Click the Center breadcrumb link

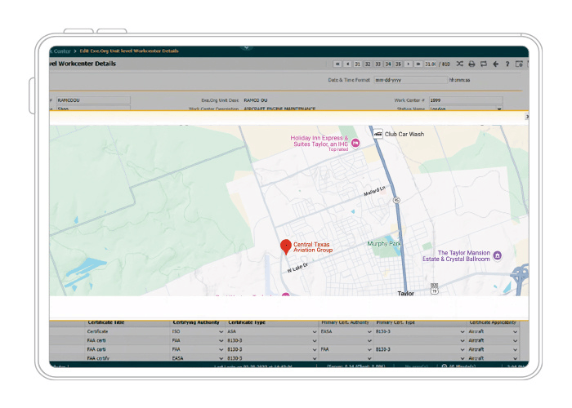click(62, 51)
